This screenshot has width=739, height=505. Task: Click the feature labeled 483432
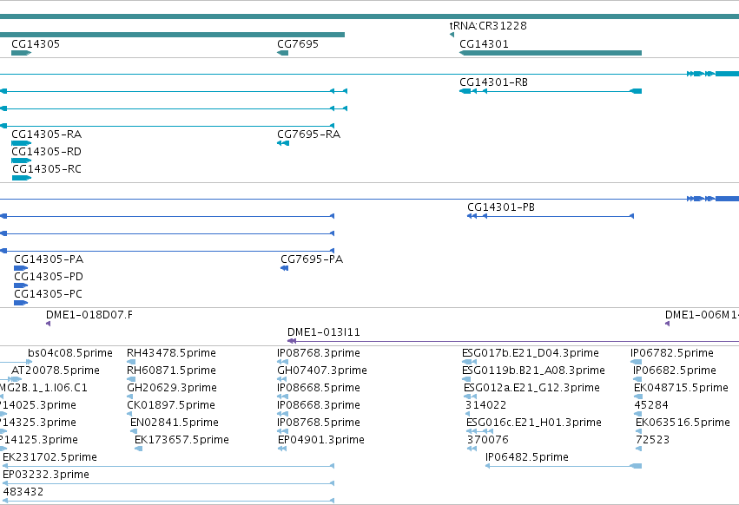tap(23, 492)
